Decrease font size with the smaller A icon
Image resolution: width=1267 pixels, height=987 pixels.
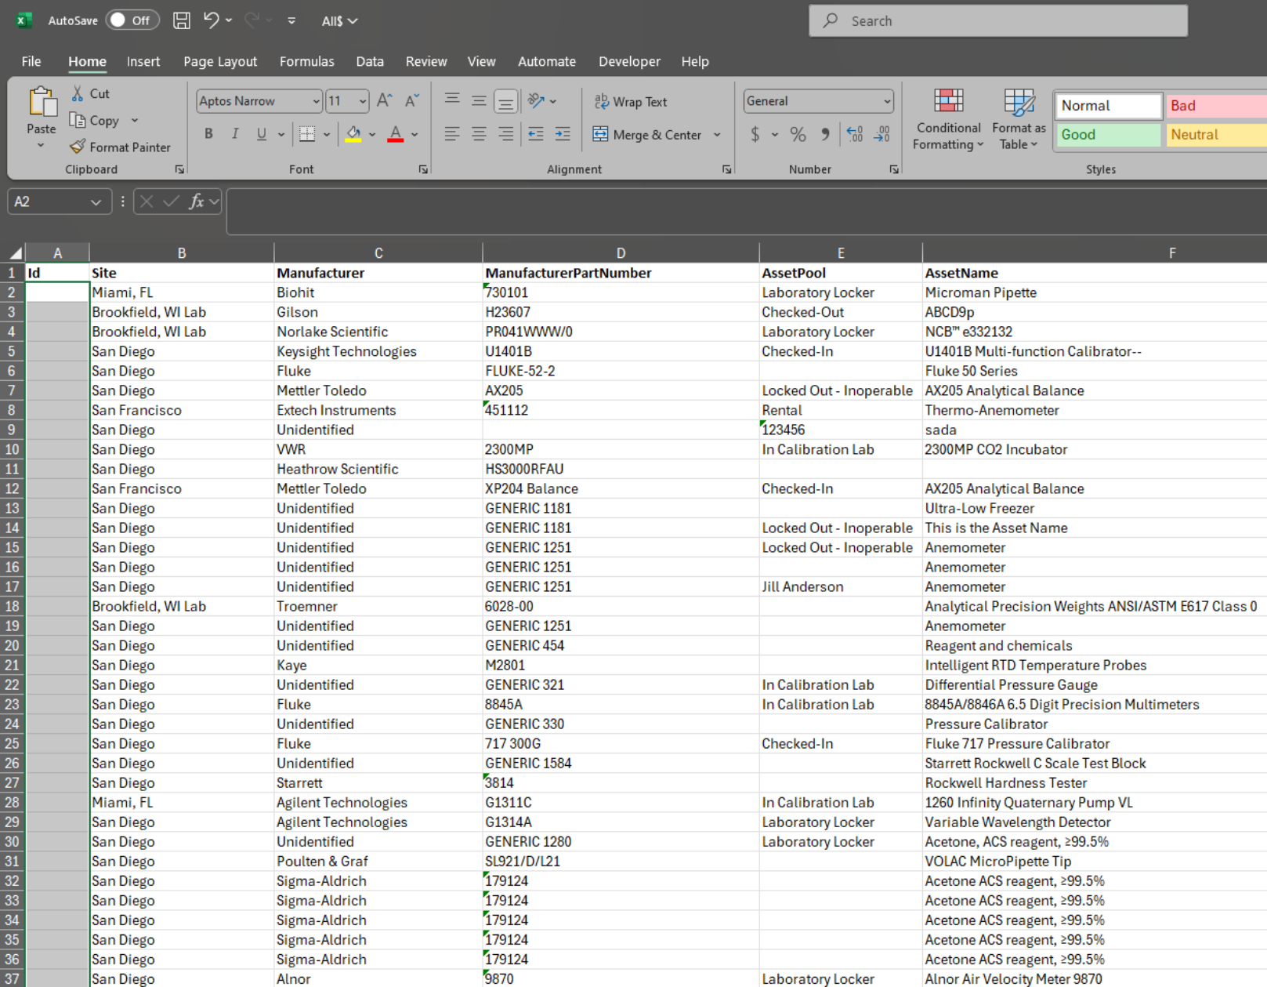[x=411, y=100]
